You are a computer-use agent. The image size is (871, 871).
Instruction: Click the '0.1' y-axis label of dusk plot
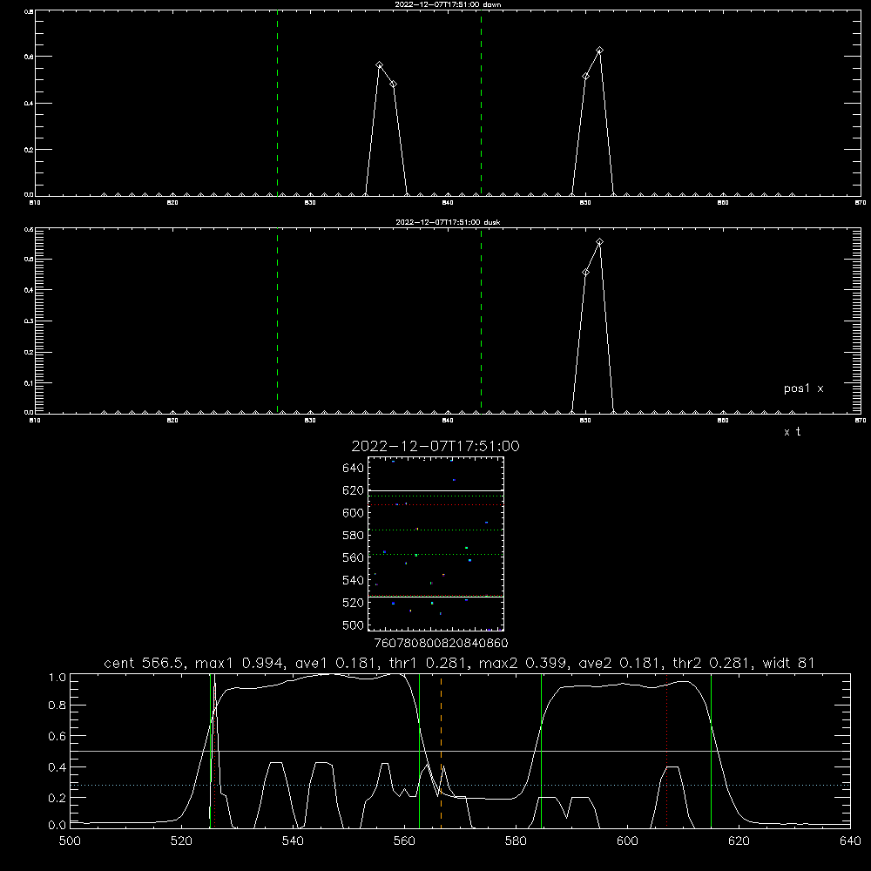(30, 383)
